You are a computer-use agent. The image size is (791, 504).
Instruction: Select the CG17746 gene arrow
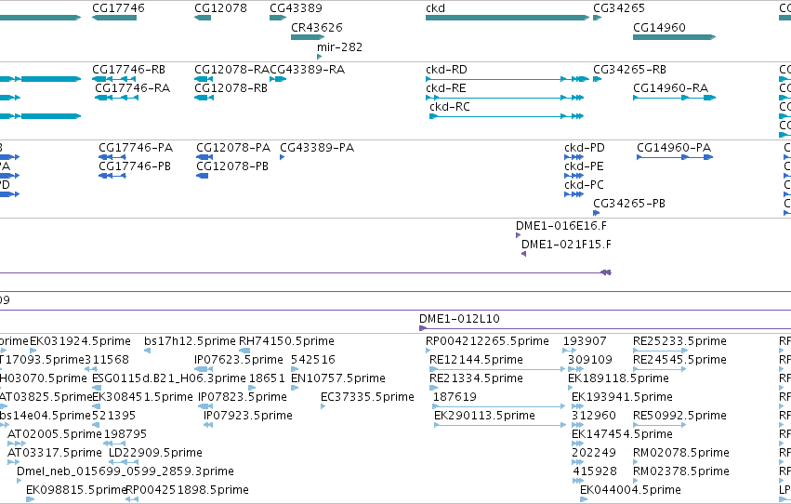tap(114, 18)
